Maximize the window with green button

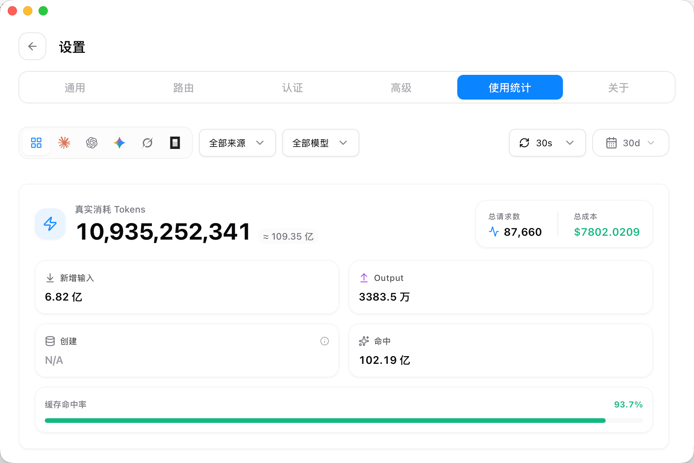tap(43, 11)
